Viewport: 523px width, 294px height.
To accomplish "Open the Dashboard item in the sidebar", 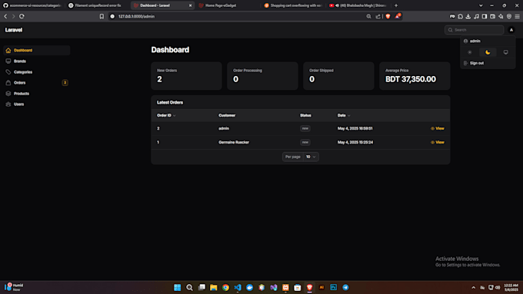I will point(37,50).
